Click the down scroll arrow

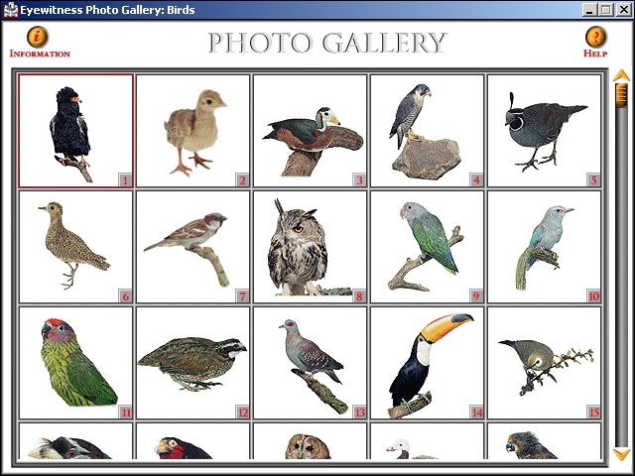621,454
